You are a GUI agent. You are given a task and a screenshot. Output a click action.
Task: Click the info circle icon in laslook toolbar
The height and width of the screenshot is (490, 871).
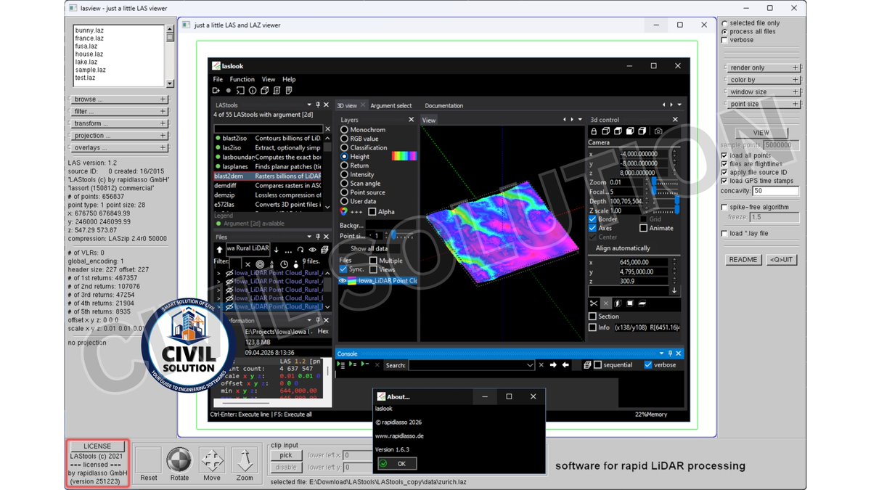(253, 91)
